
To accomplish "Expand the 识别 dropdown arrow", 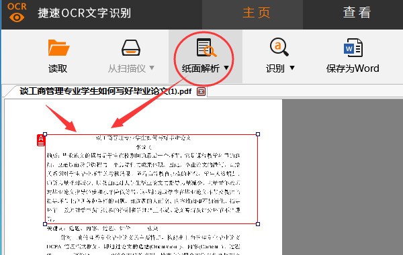I will (292, 68).
